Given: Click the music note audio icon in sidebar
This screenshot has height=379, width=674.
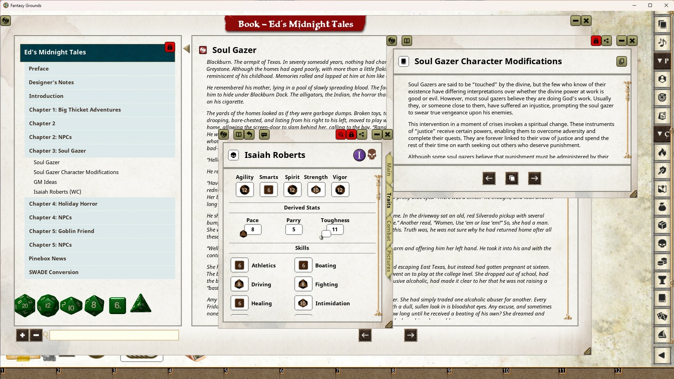Looking at the screenshot, I should point(662,42).
